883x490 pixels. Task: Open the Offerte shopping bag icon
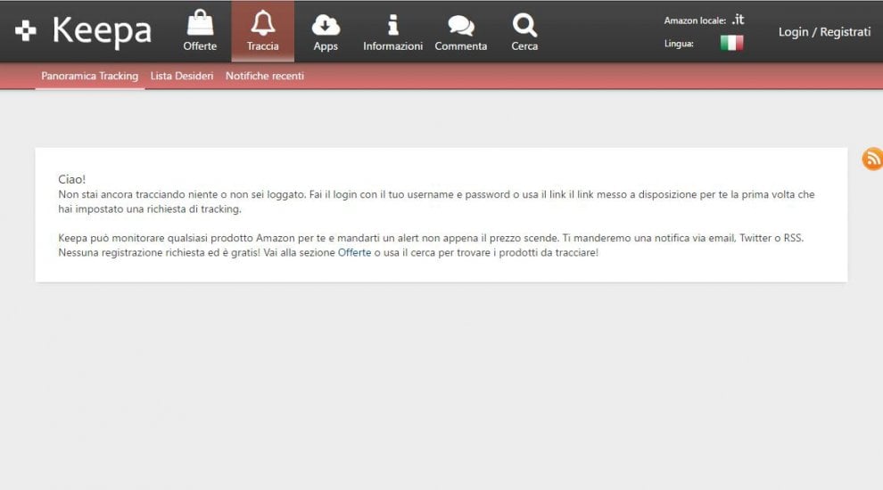[x=200, y=23]
